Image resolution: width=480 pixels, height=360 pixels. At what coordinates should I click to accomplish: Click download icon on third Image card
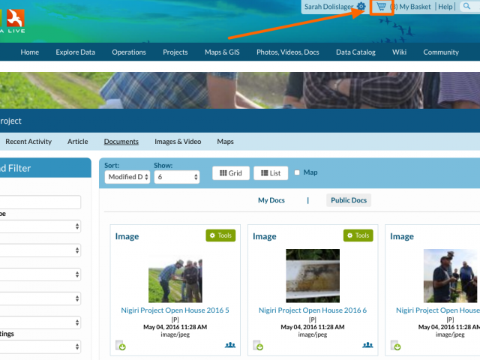396,345
